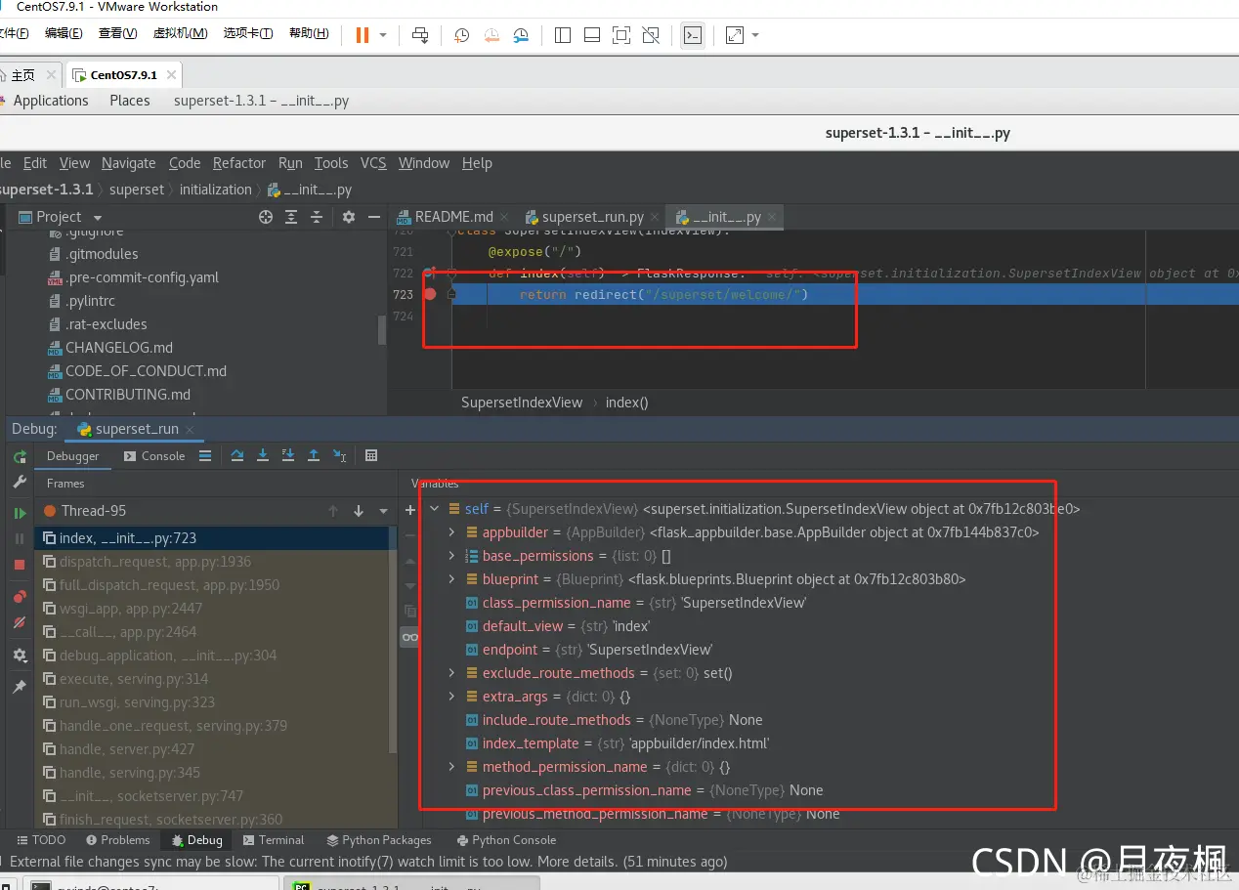This screenshot has height=890, width=1239.
Task: Mute all breakpoints
Action: [20, 622]
